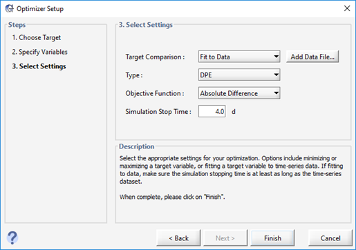Image resolution: width=356 pixels, height=250 pixels.
Task: Click the Simulation Stop Time field
Action: tap(212, 111)
